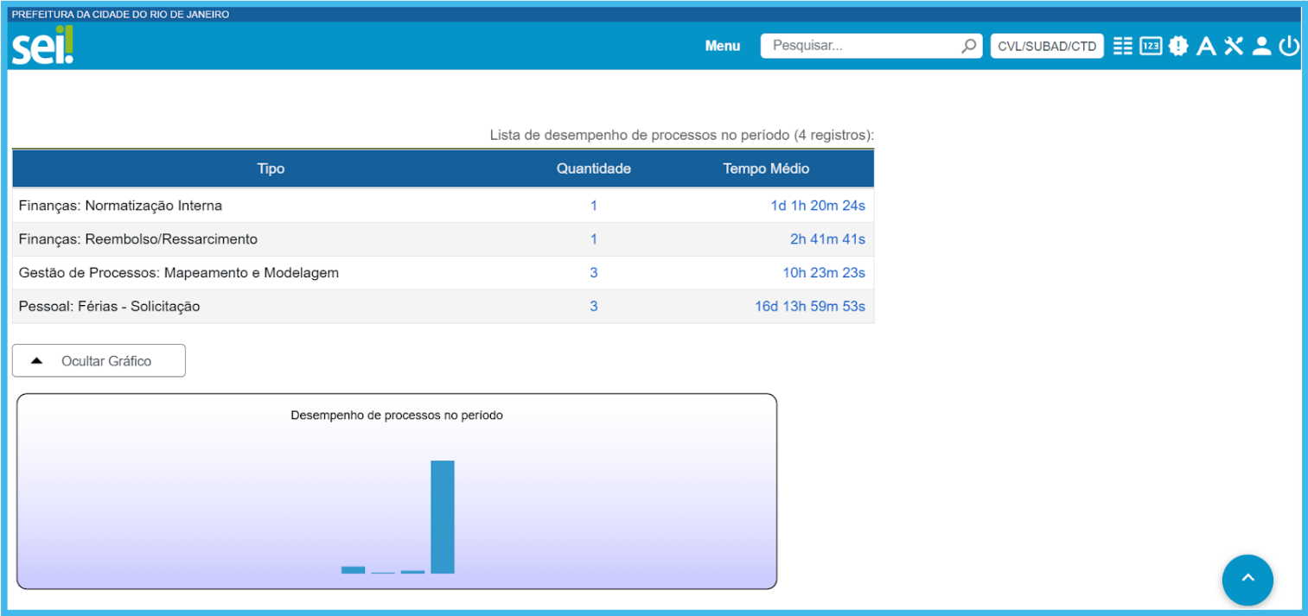Click into the Pesquisar search field

coord(860,47)
